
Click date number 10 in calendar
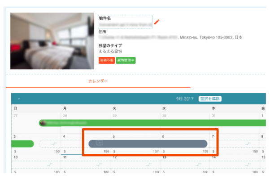pos(16,157)
